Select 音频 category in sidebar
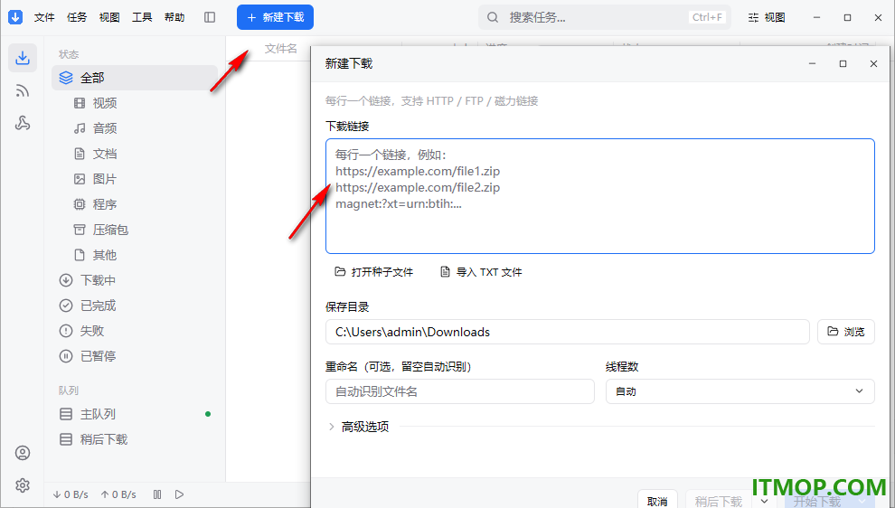 coord(135,128)
